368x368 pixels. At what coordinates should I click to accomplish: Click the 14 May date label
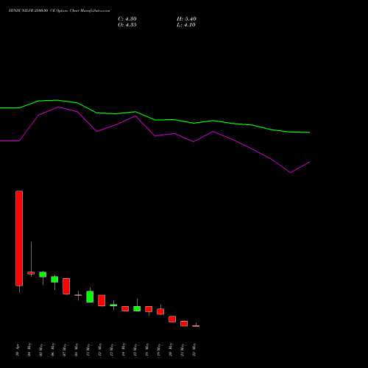[124, 350]
